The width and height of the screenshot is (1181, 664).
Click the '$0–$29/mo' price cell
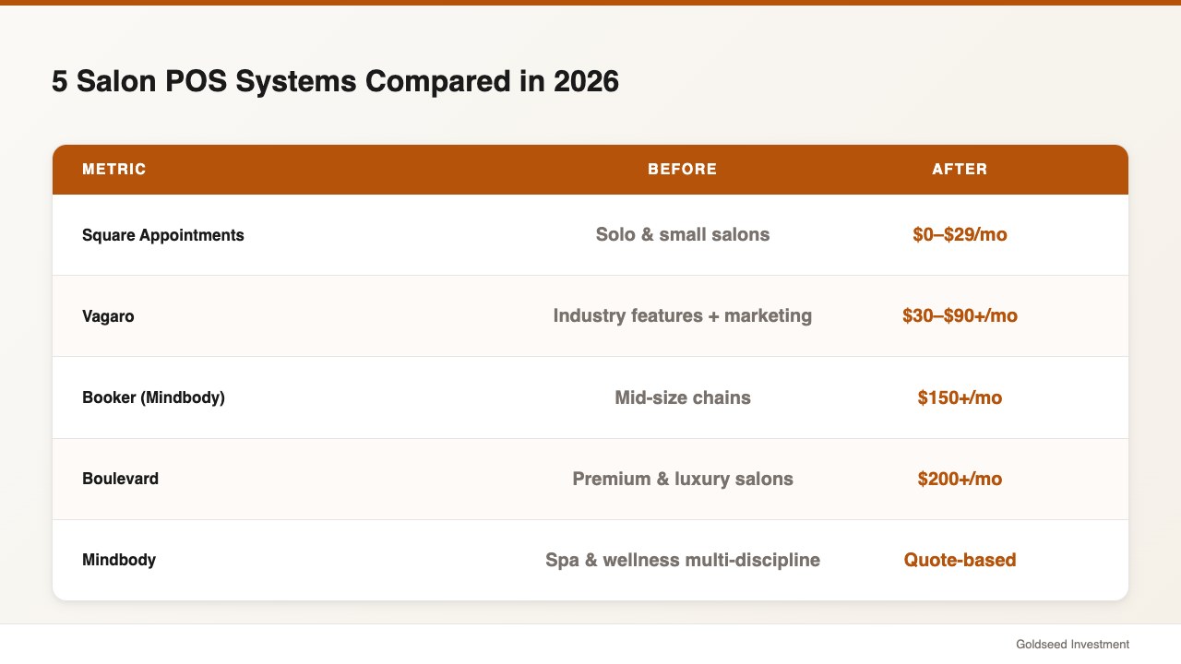[x=960, y=234]
